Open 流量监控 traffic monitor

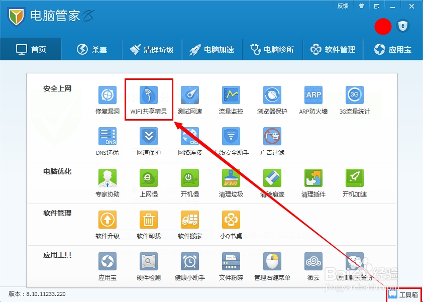pos(231,100)
